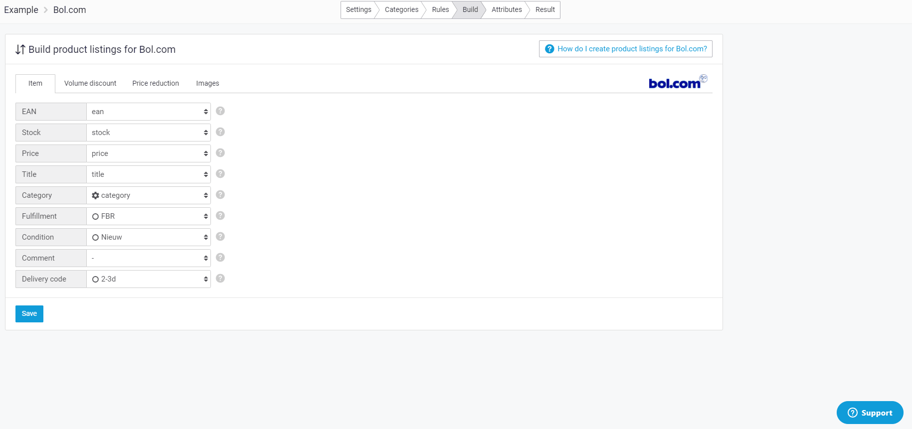Click the Save button
This screenshot has width=912, height=429.
(29, 314)
